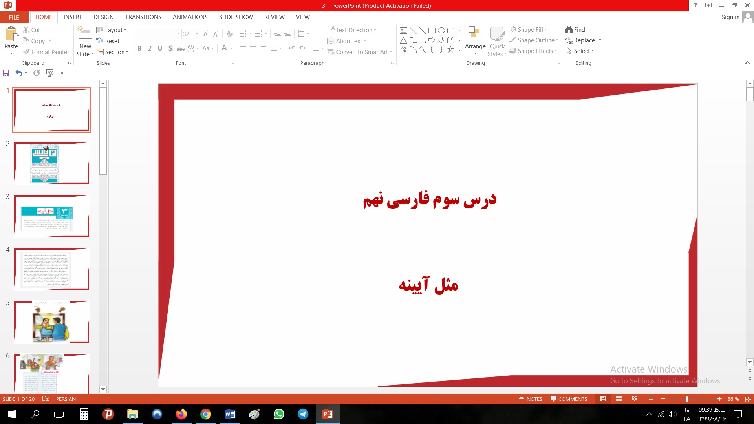Open the font size dropdown
Viewport: 754px width, 424px height.
[197, 34]
